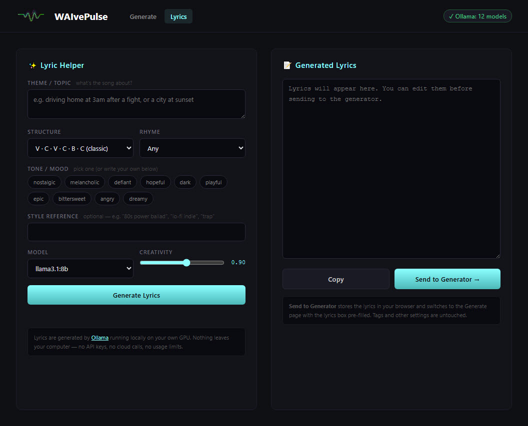
Task: Click the Generate Lyrics button
Action: pyautogui.click(x=136, y=295)
